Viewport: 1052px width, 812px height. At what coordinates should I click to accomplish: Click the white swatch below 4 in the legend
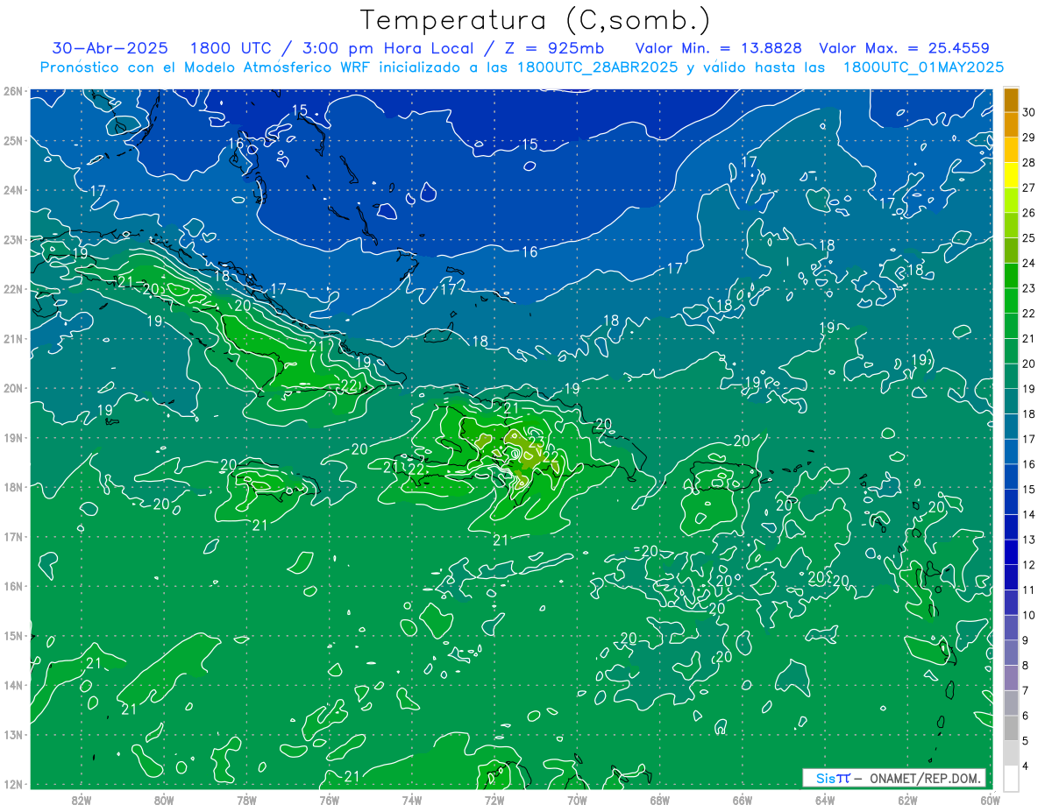[x=1011, y=778]
